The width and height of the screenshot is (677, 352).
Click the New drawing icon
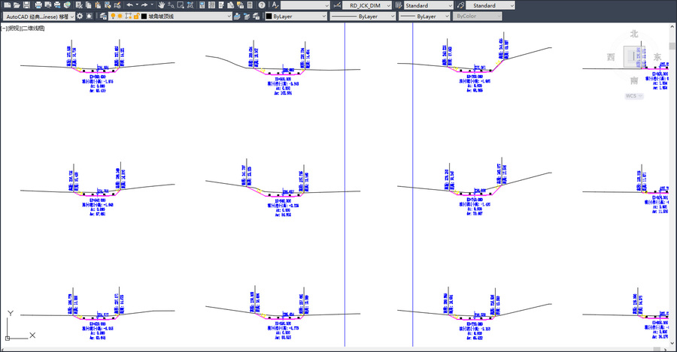(8, 5)
